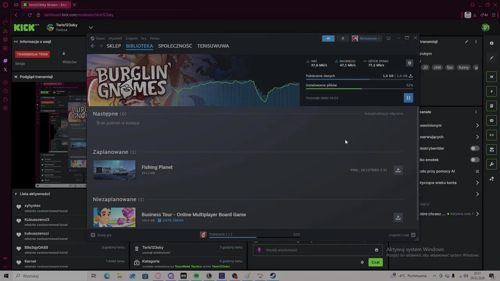Switch to BIBLIOTEKA tab in Steam
500x281 pixels.
139,46
